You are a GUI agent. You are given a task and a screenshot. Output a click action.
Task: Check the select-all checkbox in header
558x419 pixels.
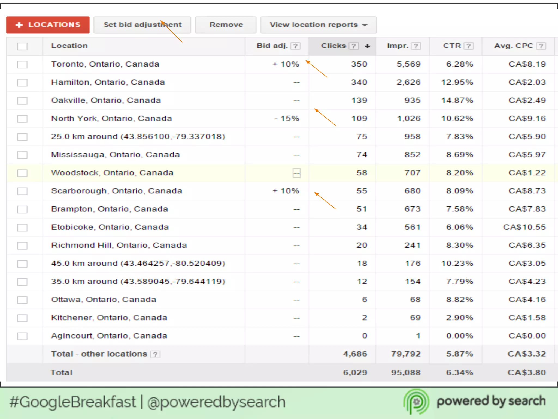point(22,46)
